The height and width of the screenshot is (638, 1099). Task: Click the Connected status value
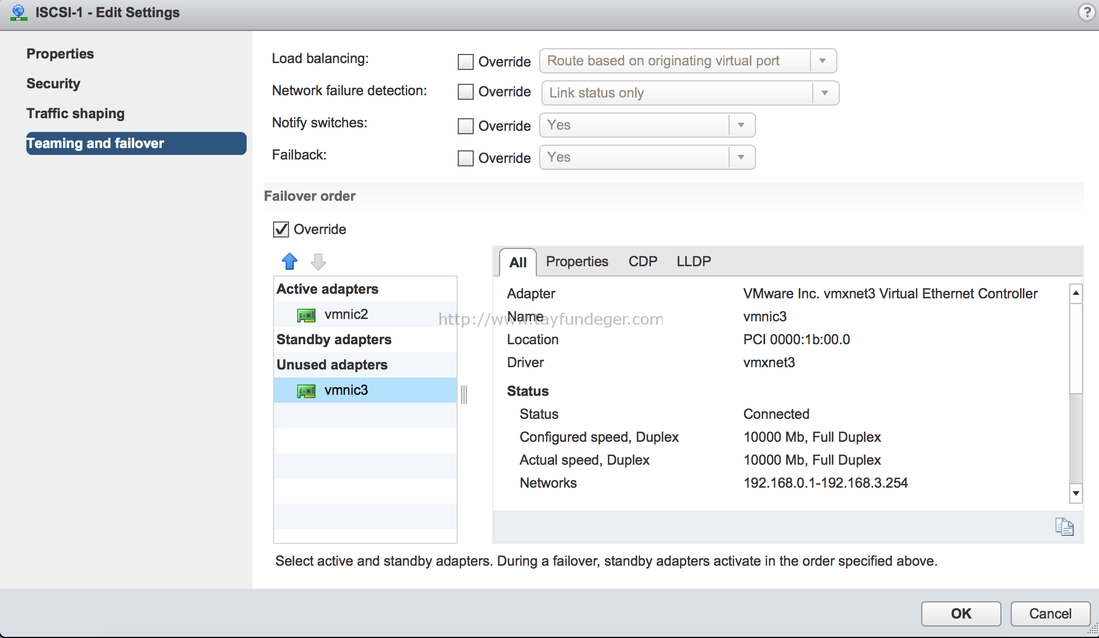pyautogui.click(x=776, y=414)
